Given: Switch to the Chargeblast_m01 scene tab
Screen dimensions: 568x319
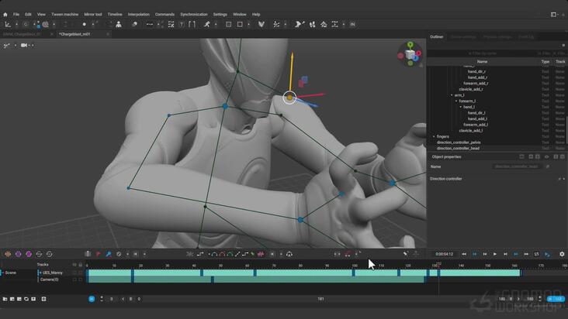Looking at the screenshot, I should pyautogui.click(x=74, y=34).
